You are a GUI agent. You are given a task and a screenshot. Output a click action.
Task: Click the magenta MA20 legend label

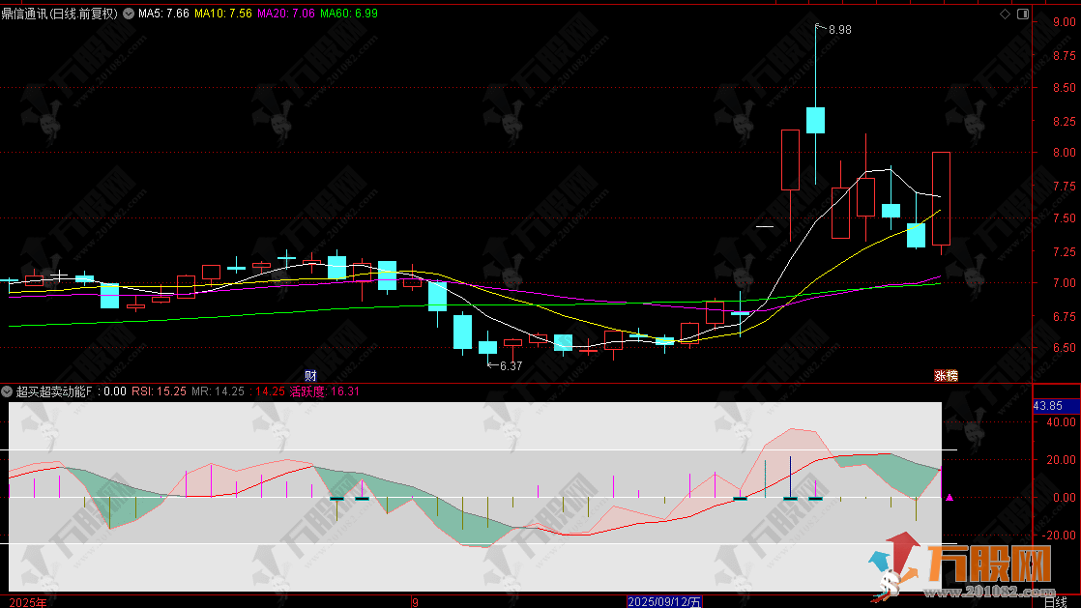(x=286, y=14)
